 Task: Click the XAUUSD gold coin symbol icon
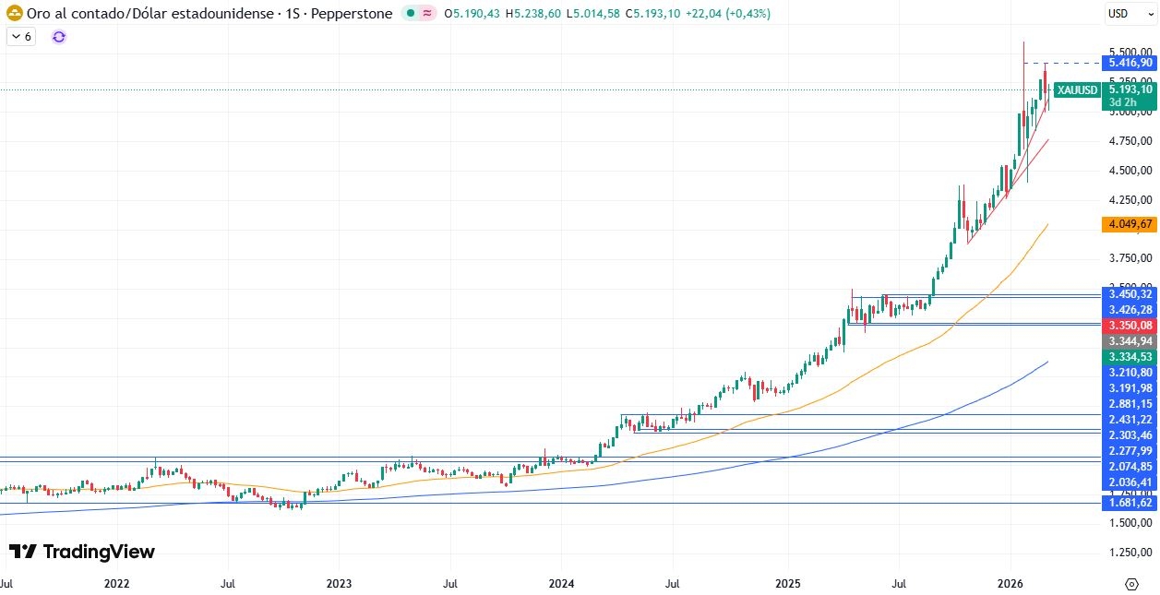pos(14,14)
